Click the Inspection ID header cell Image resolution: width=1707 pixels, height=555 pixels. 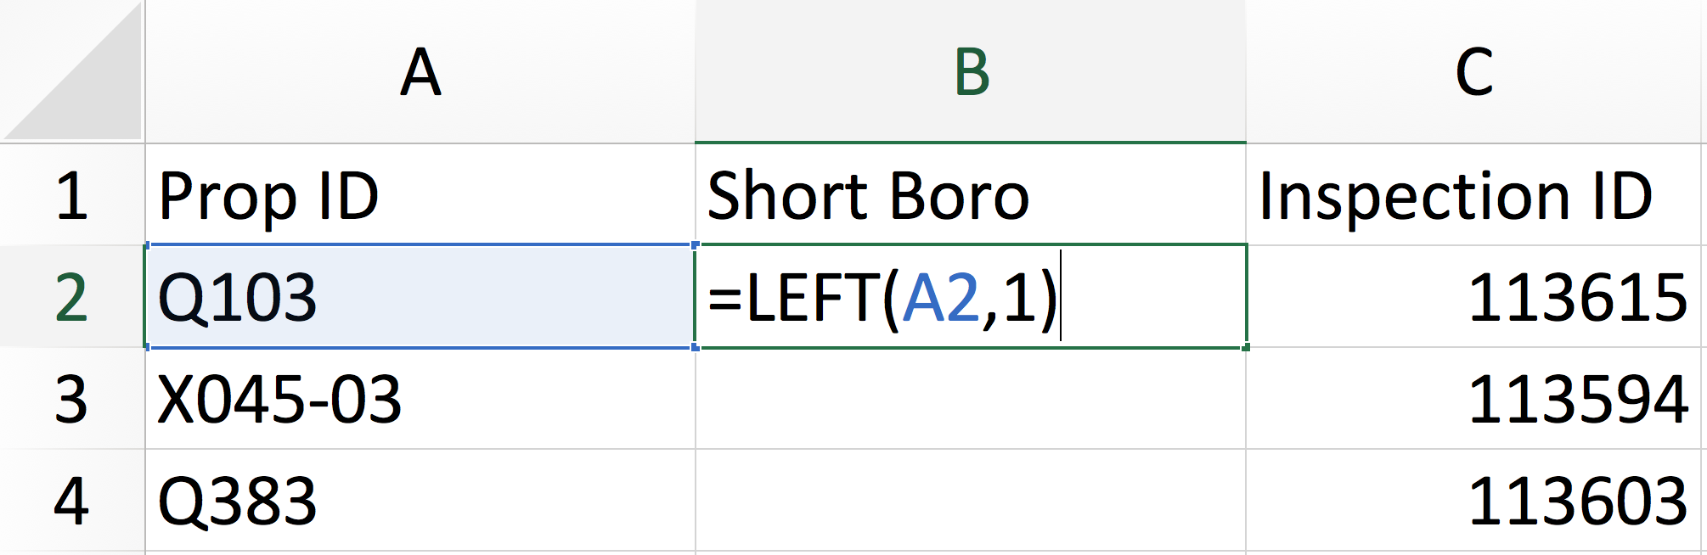tap(1476, 195)
